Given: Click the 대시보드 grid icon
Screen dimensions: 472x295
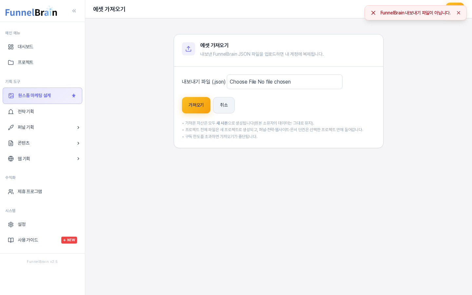Looking at the screenshot, I should point(11,47).
